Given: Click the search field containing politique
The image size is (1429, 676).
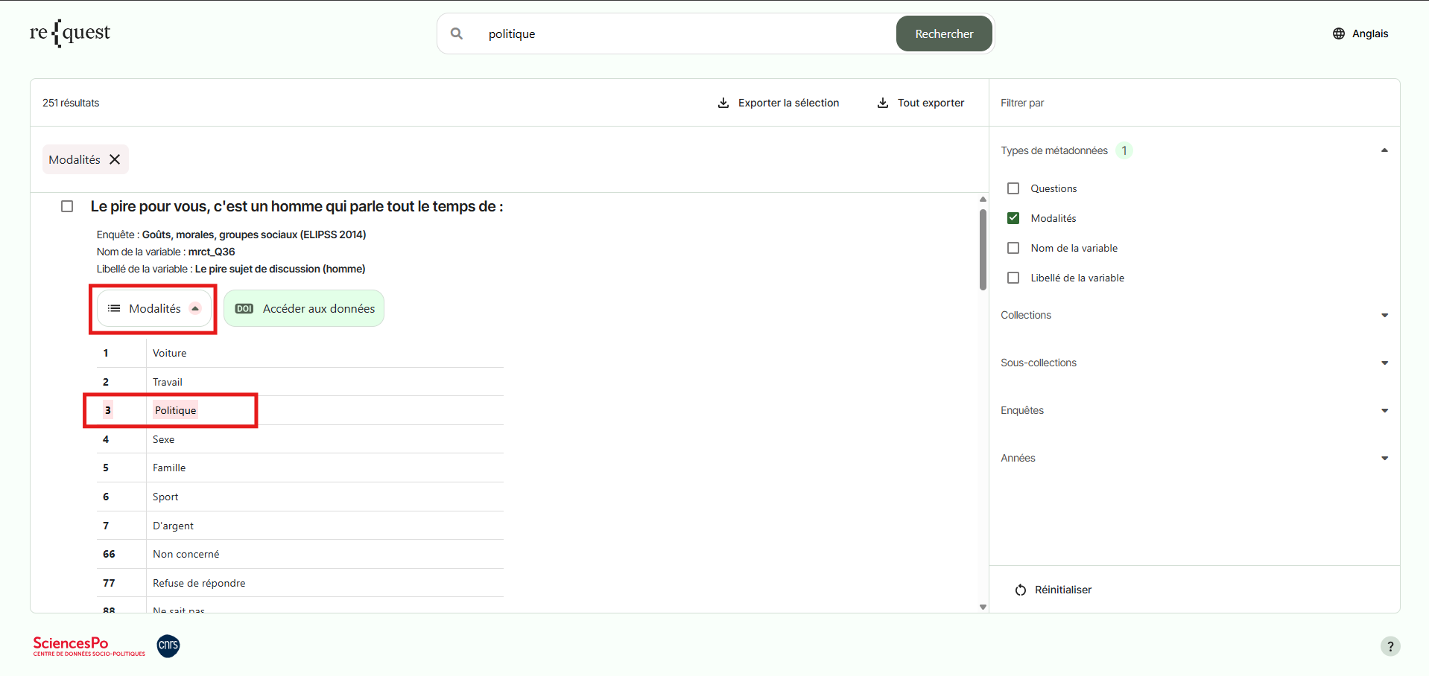Looking at the screenshot, I should tap(685, 34).
